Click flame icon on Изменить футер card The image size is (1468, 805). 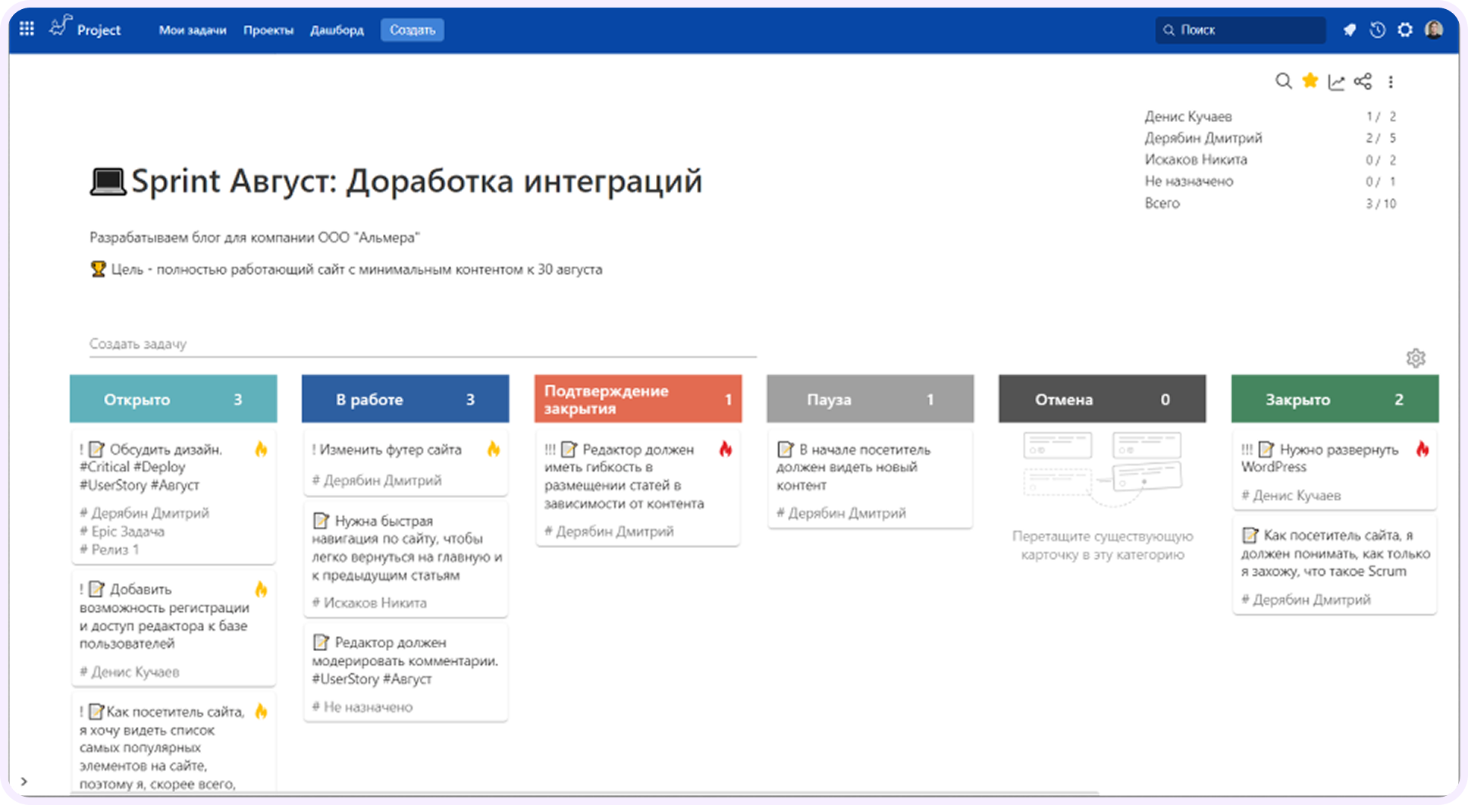(494, 449)
